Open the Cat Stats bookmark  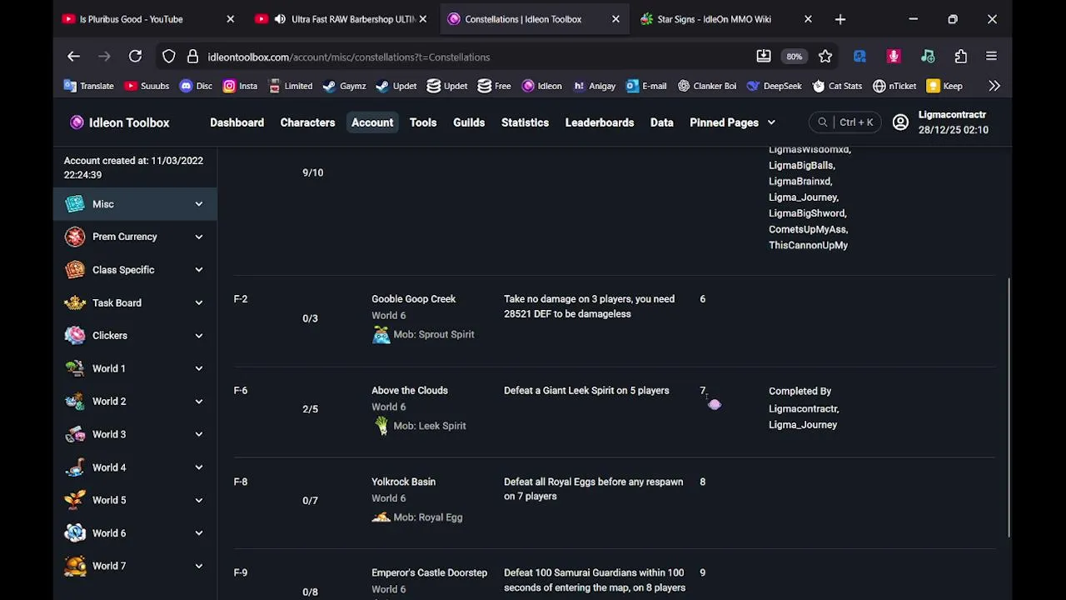point(836,86)
